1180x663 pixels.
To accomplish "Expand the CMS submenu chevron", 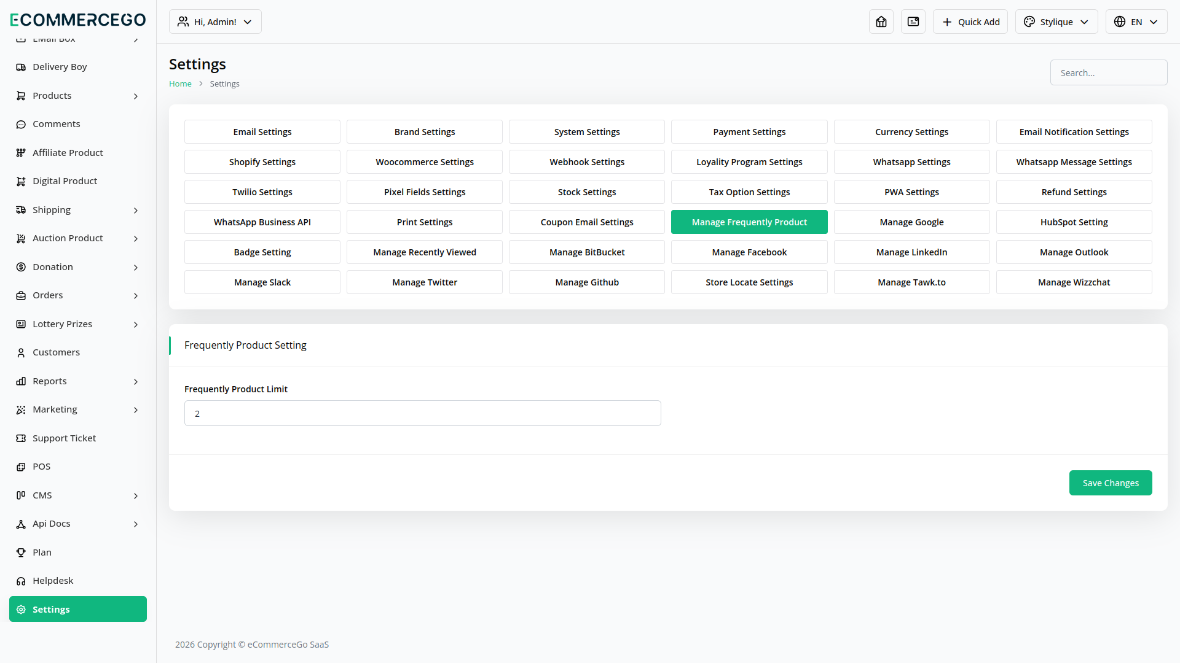I will pos(136,495).
